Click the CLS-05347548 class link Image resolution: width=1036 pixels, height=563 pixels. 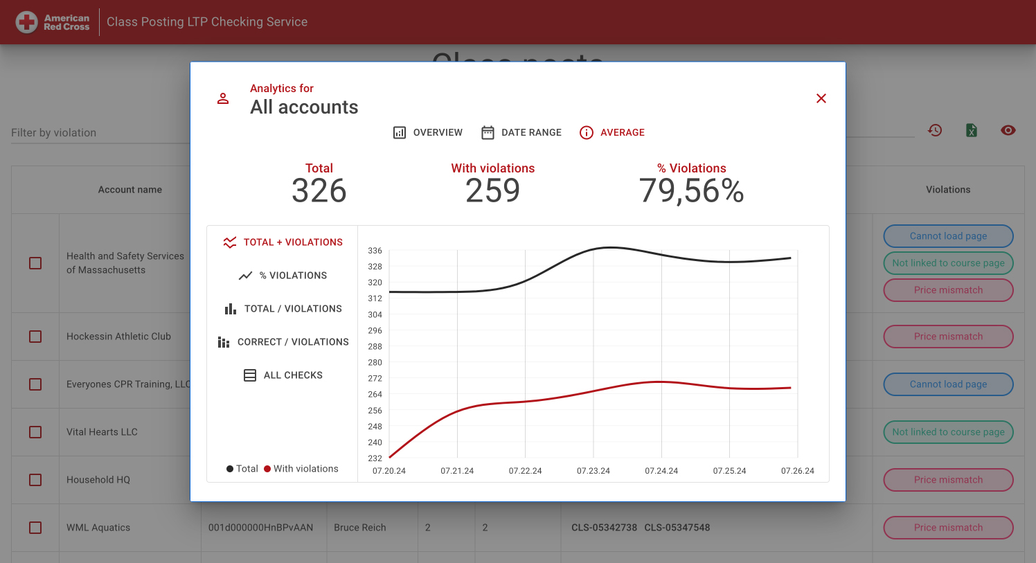(x=677, y=528)
